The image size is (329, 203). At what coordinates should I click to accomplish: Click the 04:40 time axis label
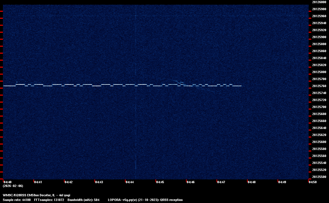tap(7, 182)
